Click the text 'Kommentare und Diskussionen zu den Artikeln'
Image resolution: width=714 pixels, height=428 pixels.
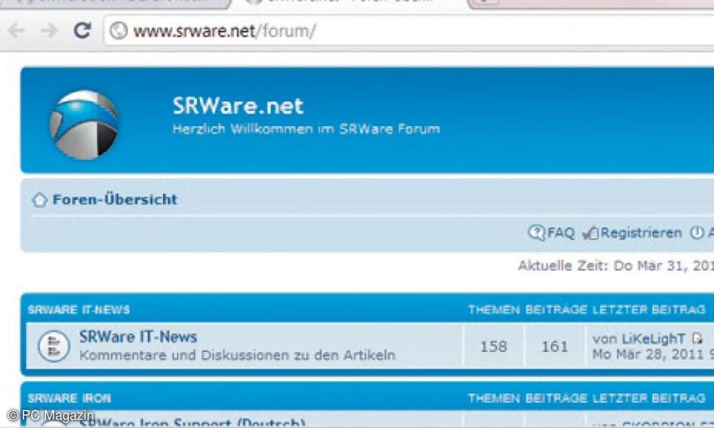[237, 355]
